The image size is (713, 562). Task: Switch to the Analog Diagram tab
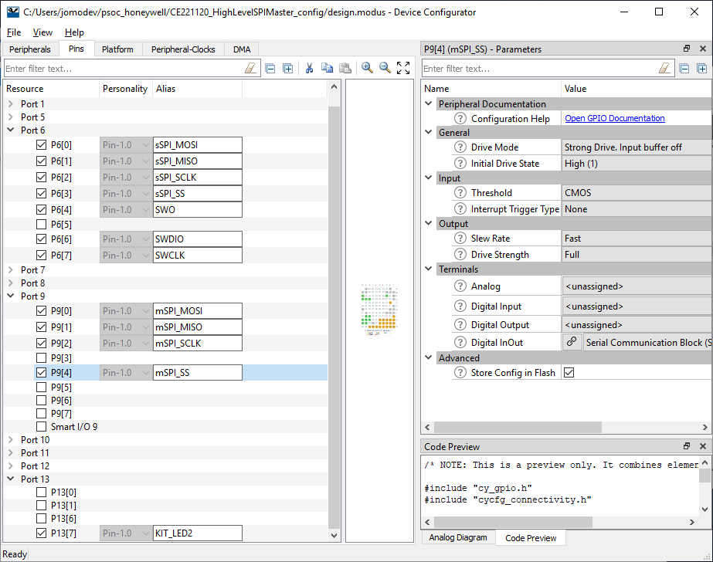459,537
